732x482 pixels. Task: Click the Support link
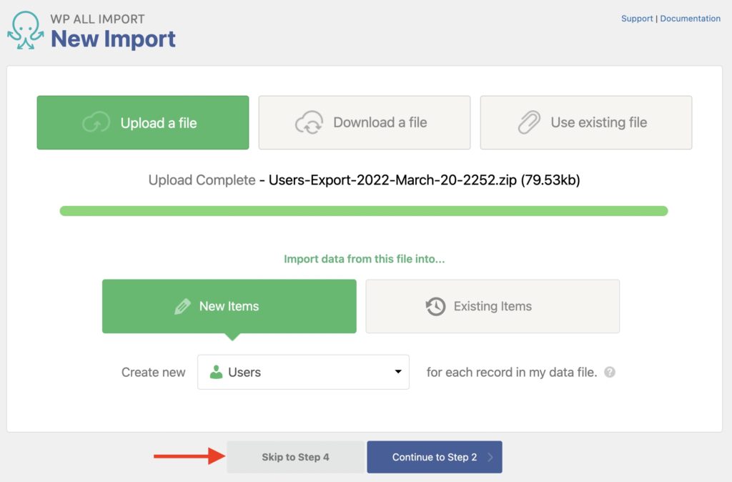[637, 18]
